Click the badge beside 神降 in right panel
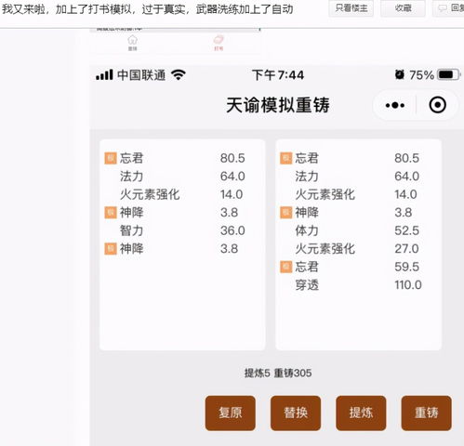Viewport: 464px width, 446px height. 285,213
